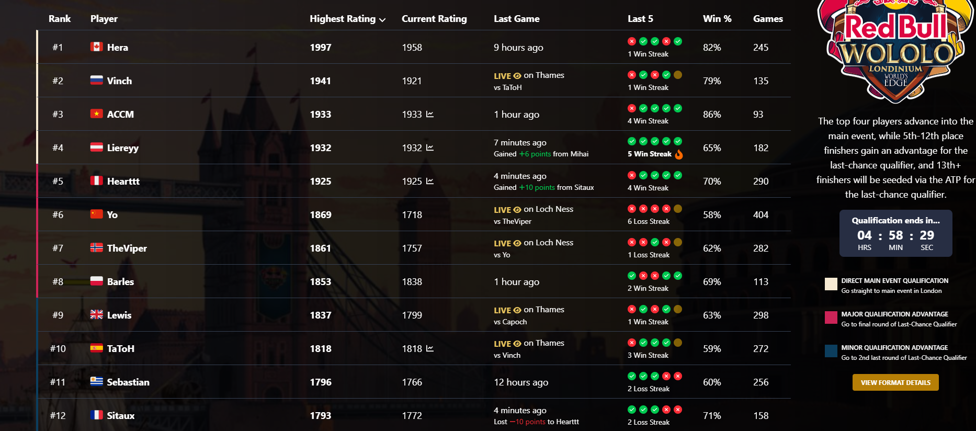This screenshot has width=976, height=431.
Task: Click the Last 5 column header
Action: pyautogui.click(x=640, y=19)
